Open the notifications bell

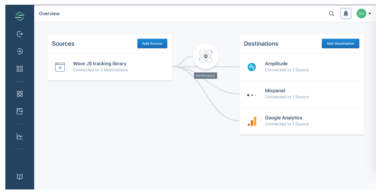346,14
